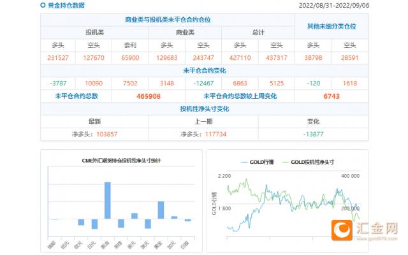Viewport: 408px width, 255px height.
Task: Click the value 231527
Action: [x=58, y=58]
